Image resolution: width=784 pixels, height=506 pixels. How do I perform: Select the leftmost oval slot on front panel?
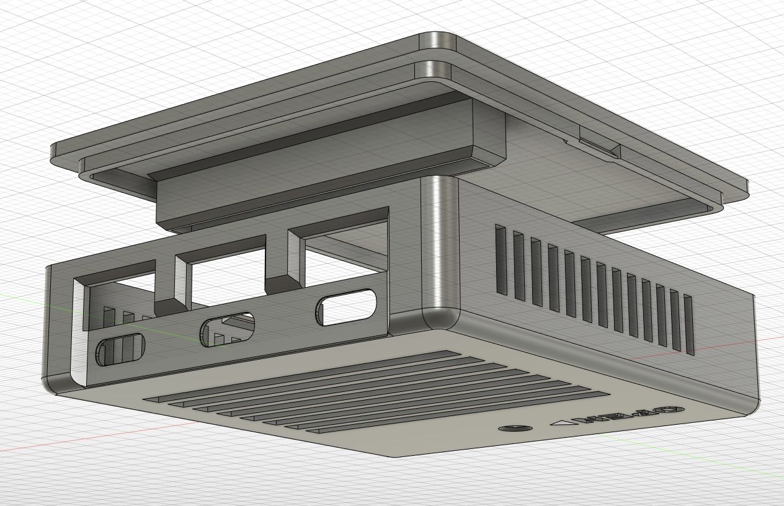(x=120, y=349)
